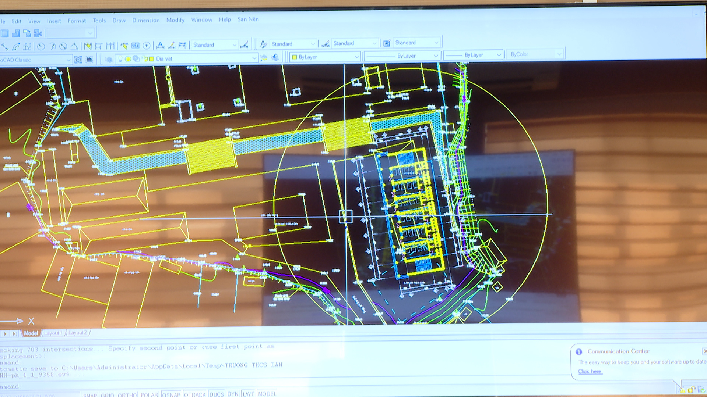Select the Diameter dimension tool
The width and height of the screenshot is (707, 397).
coord(63,46)
